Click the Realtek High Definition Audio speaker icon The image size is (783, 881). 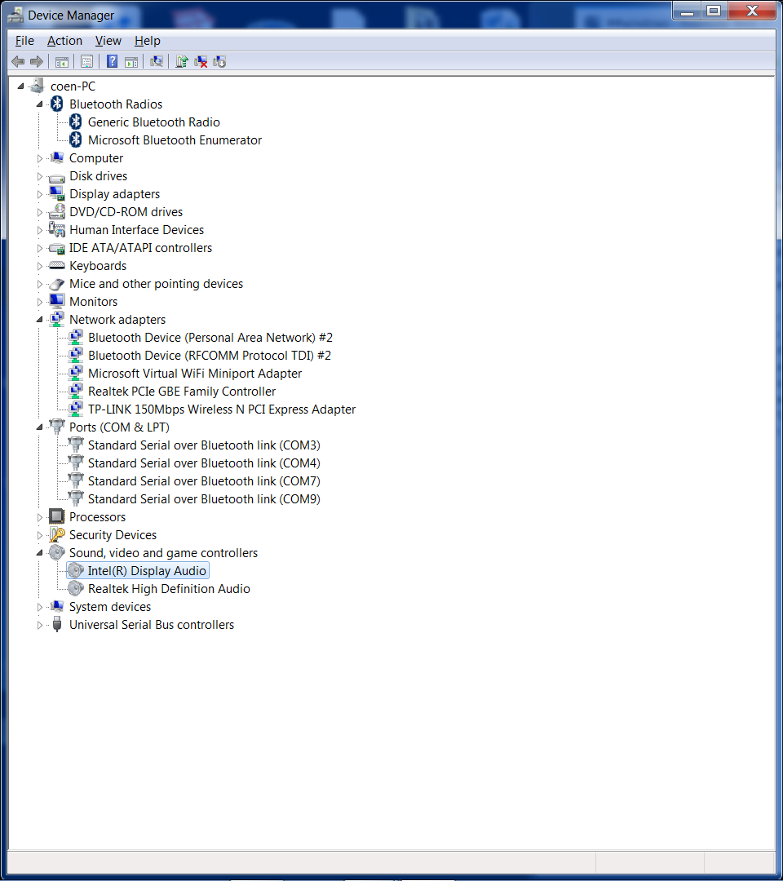75,588
